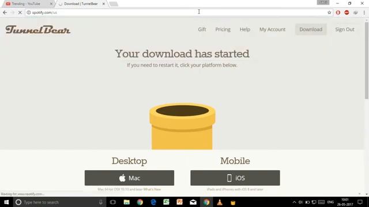Click the Desktop section heading
This screenshot has height=207, width=369.
click(x=129, y=161)
